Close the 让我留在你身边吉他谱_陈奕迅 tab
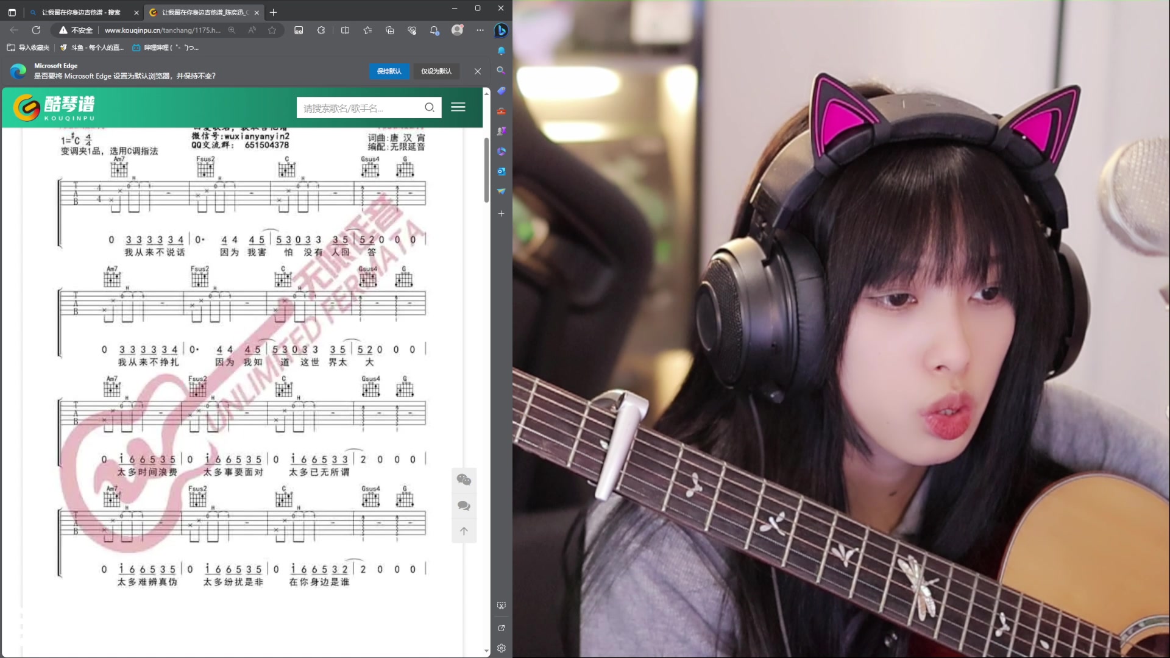 257,12
